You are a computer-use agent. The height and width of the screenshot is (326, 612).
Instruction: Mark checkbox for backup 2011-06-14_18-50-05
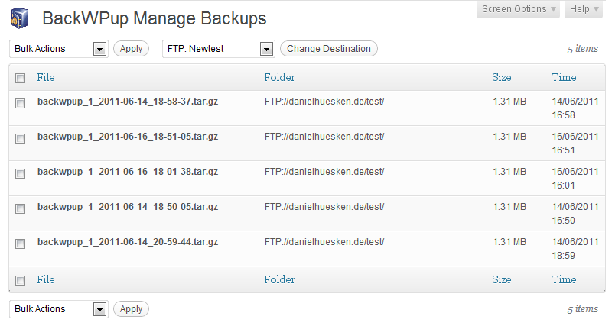click(21, 208)
